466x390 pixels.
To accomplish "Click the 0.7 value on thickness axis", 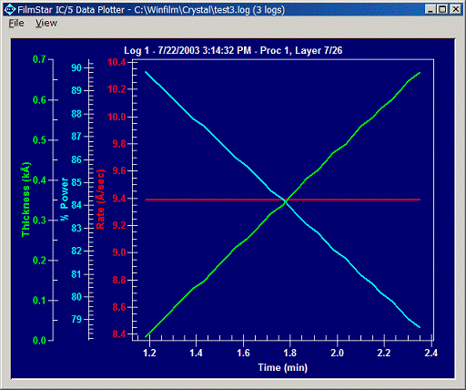I will tap(39, 59).
